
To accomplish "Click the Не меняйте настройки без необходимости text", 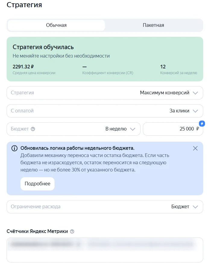I will (x=61, y=56).
